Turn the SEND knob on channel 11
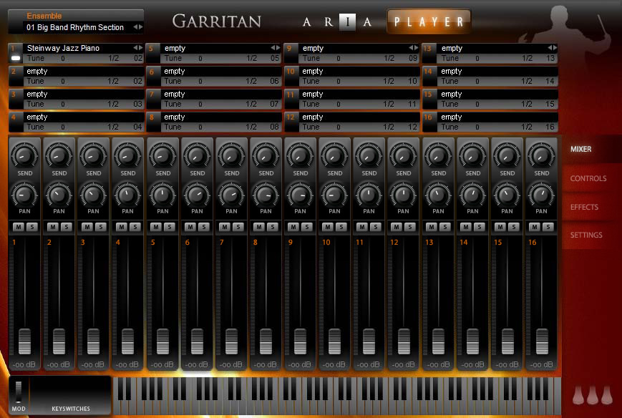This screenshot has width=622, height=418. [x=369, y=155]
